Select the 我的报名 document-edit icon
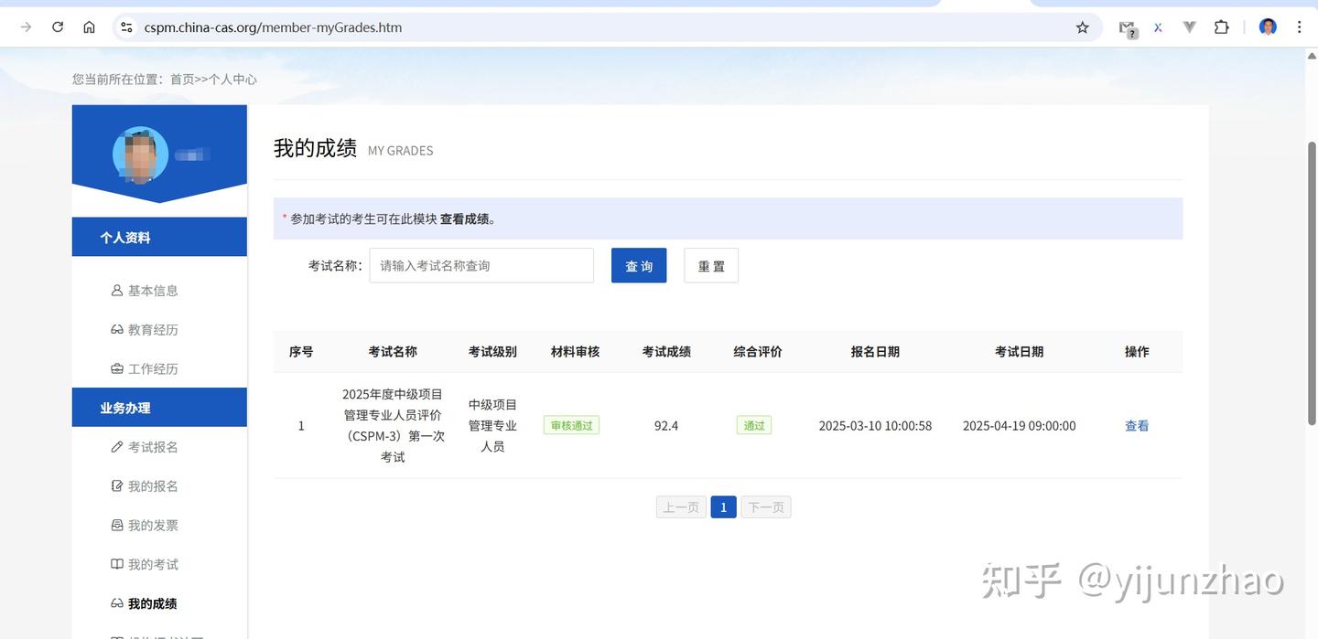 (x=115, y=485)
